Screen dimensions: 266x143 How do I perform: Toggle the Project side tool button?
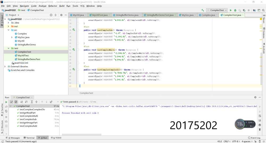click(2, 21)
